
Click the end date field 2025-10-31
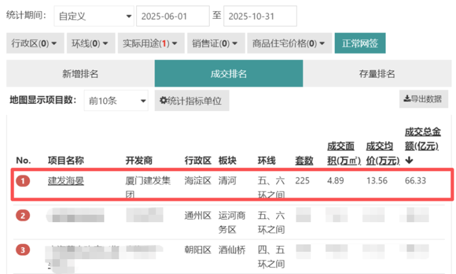click(259, 17)
